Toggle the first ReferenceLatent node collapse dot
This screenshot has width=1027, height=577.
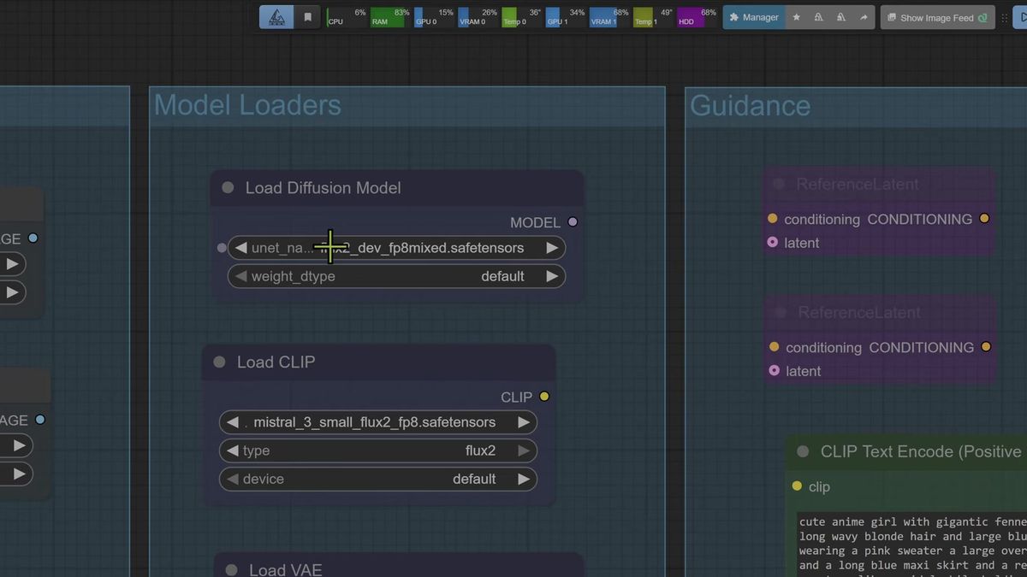779,184
